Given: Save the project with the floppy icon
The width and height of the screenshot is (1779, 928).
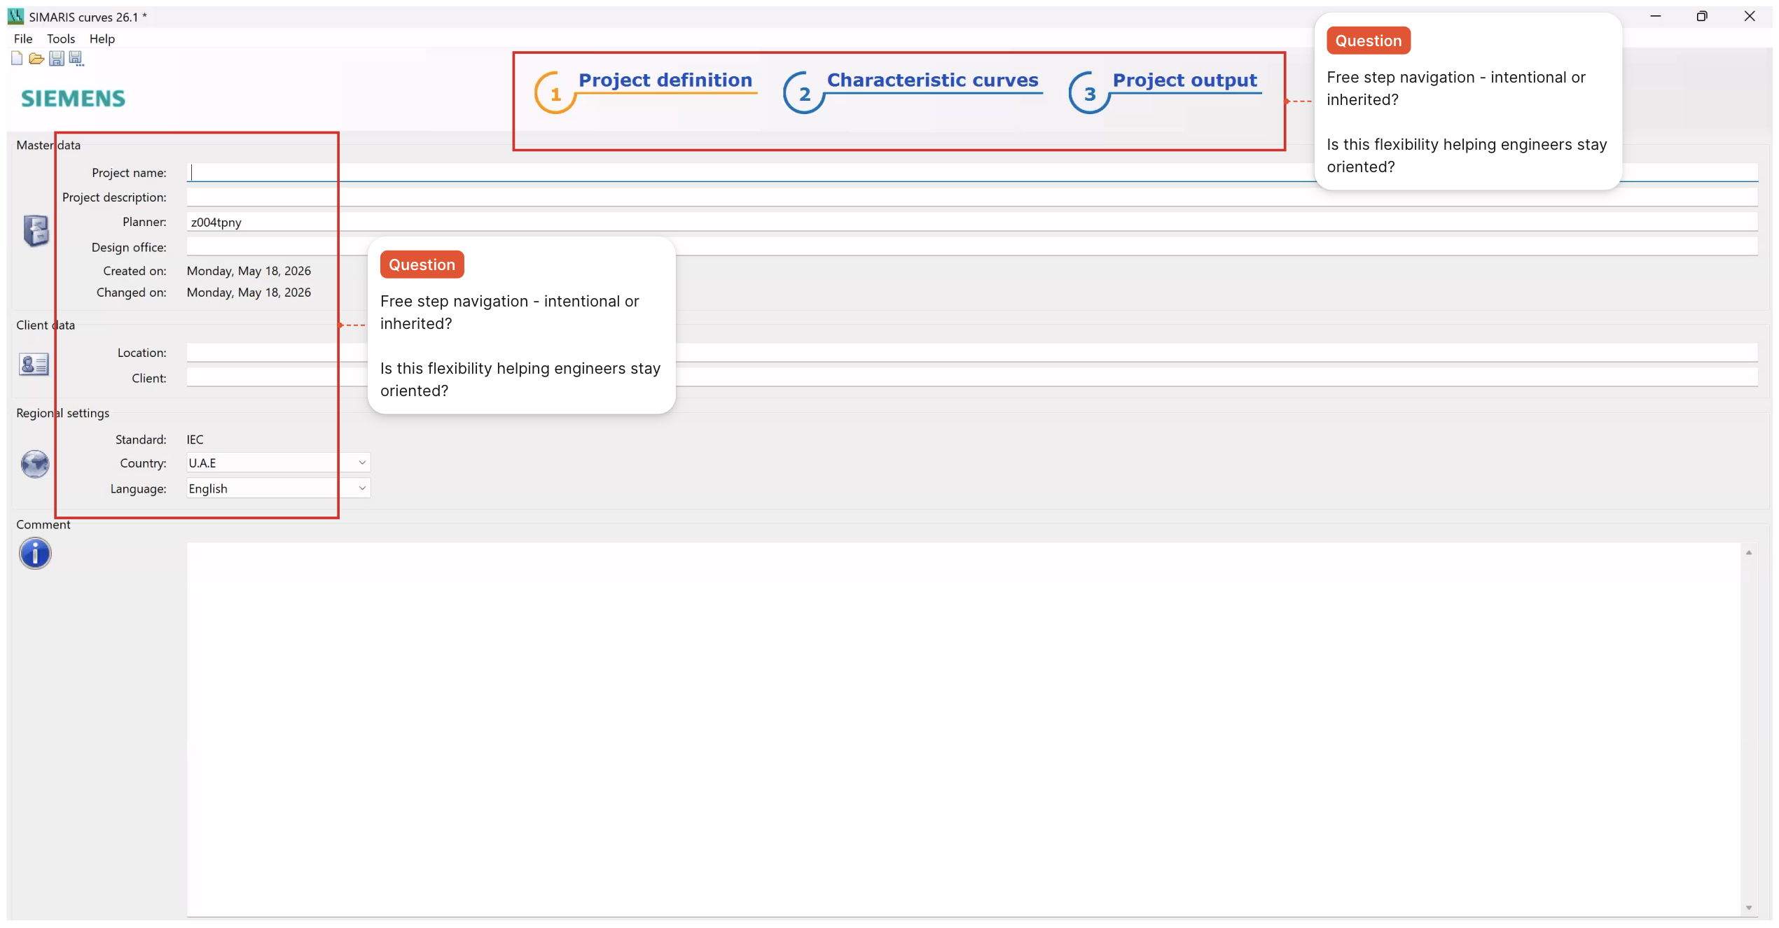Looking at the screenshot, I should (56, 59).
